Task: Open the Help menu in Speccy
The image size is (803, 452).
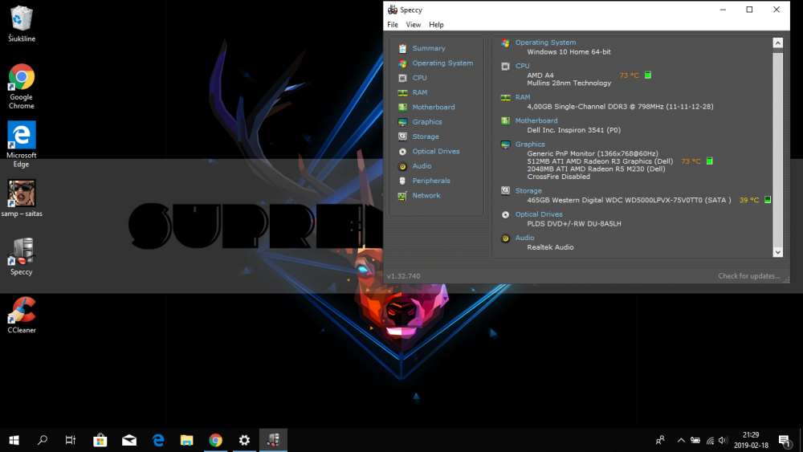Action: click(x=436, y=25)
